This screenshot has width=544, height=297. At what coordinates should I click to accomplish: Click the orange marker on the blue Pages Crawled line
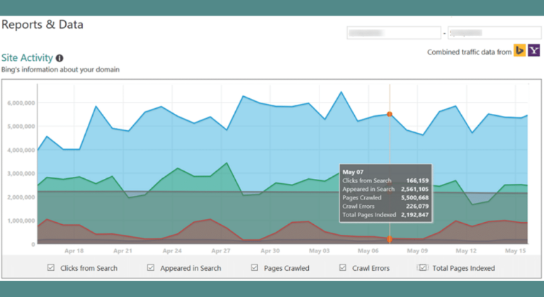[389, 114]
